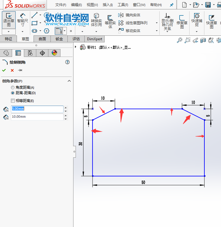Screen dimensions: 221x227
Task: Open the Smart Dimension dropdown arrow
Action: point(22,31)
